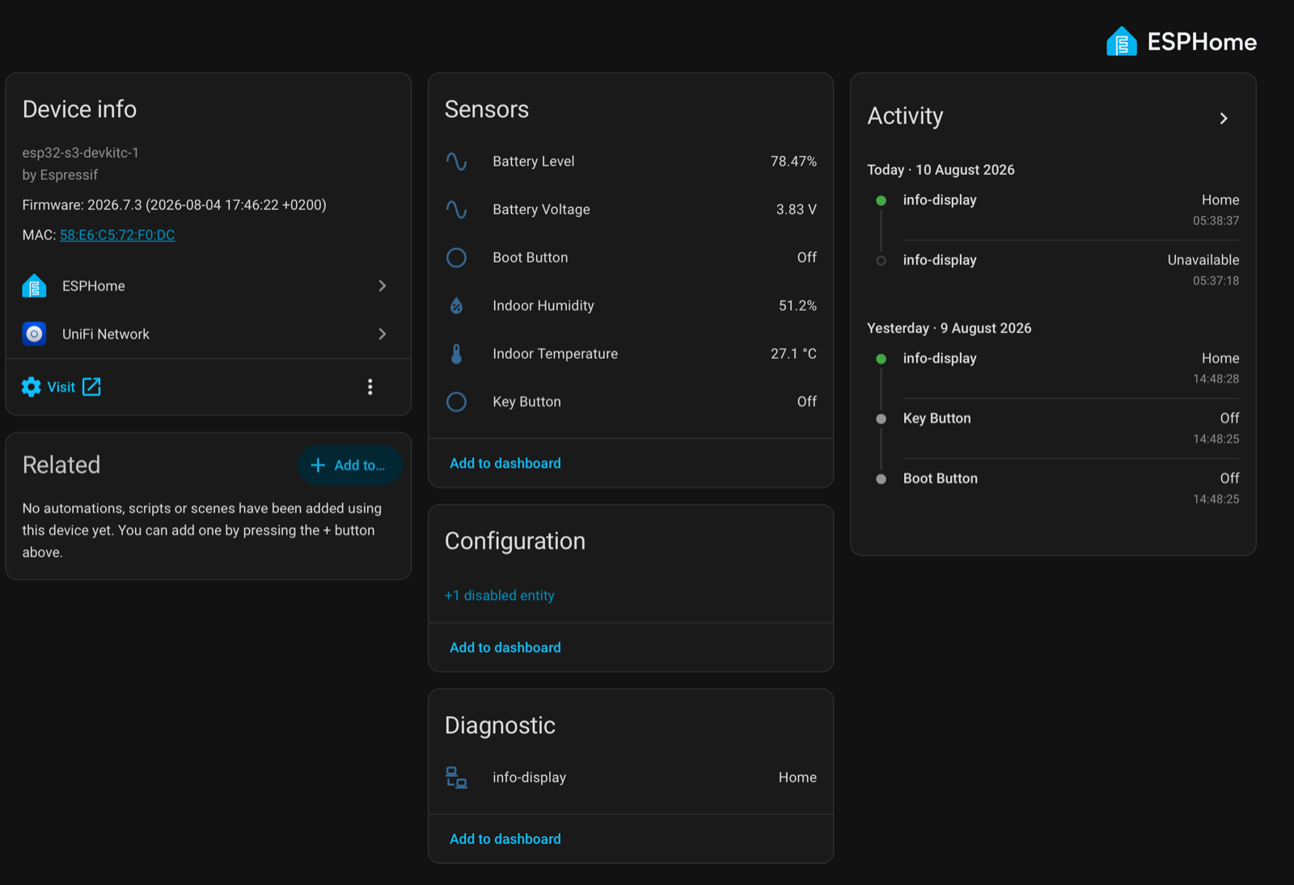Click the UniFi Network integration label
The height and width of the screenshot is (885, 1294).
click(x=106, y=334)
